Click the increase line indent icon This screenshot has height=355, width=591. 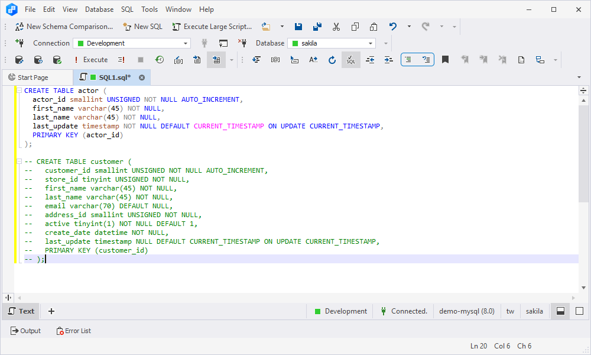click(x=389, y=60)
